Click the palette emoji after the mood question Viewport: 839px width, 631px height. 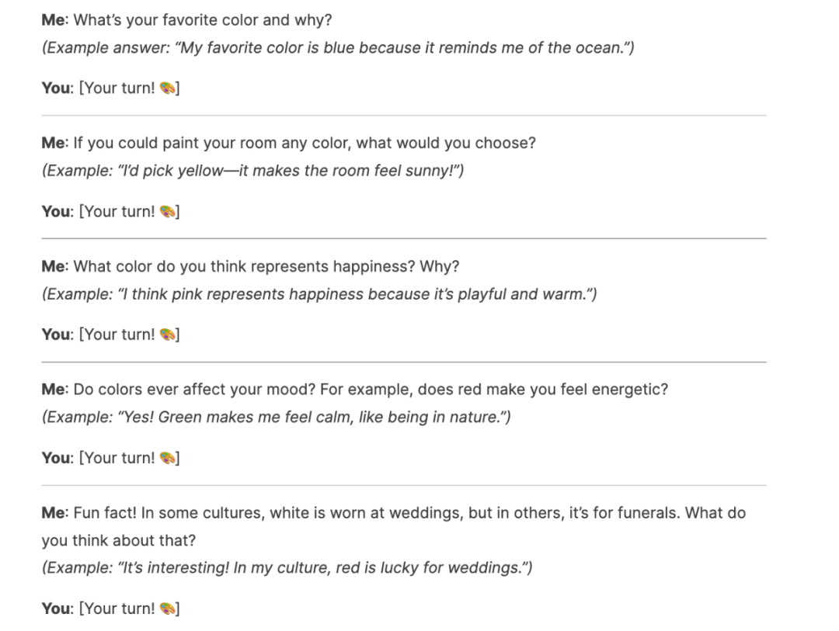click(168, 458)
